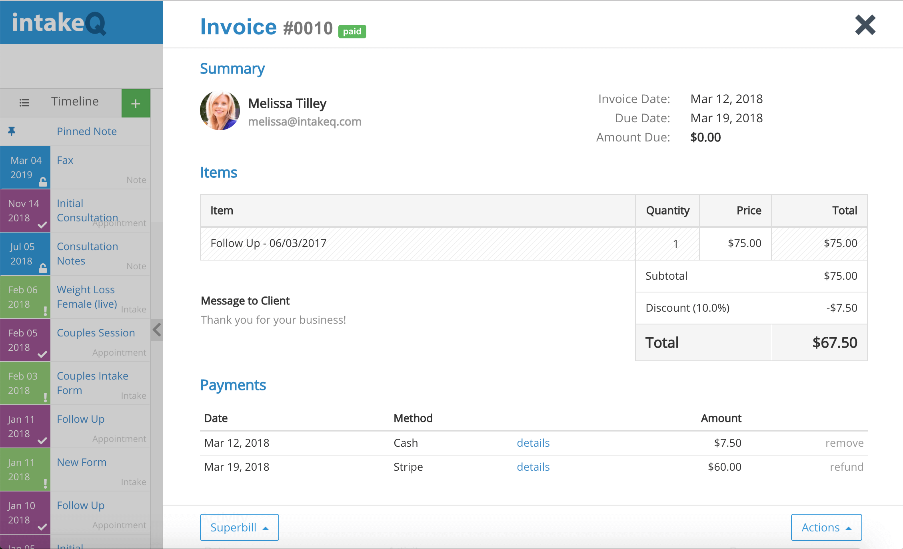Click the green plus to add timeline entry

(136, 103)
